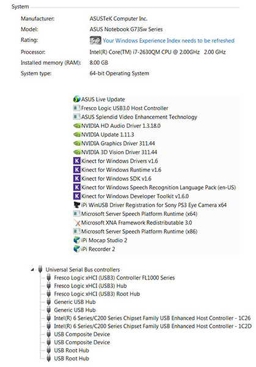Viewport: 256px width, 367px height.
Task: Click the Kinect Developer Toolkit icon
Action: [77, 196]
